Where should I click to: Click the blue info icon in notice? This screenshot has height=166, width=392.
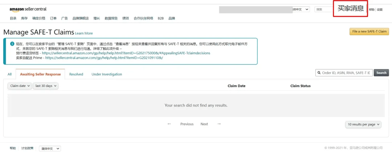(12, 44)
